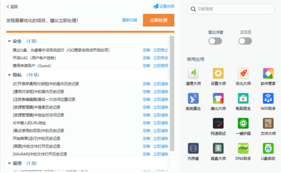Click 忽略 for 画图 file history
Screen dimensions: 281x173
pyautogui.click(x=147, y=147)
